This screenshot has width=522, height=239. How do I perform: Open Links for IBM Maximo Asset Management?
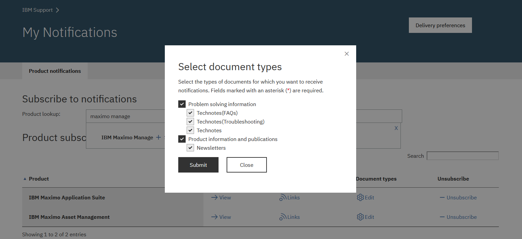tap(289, 217)
